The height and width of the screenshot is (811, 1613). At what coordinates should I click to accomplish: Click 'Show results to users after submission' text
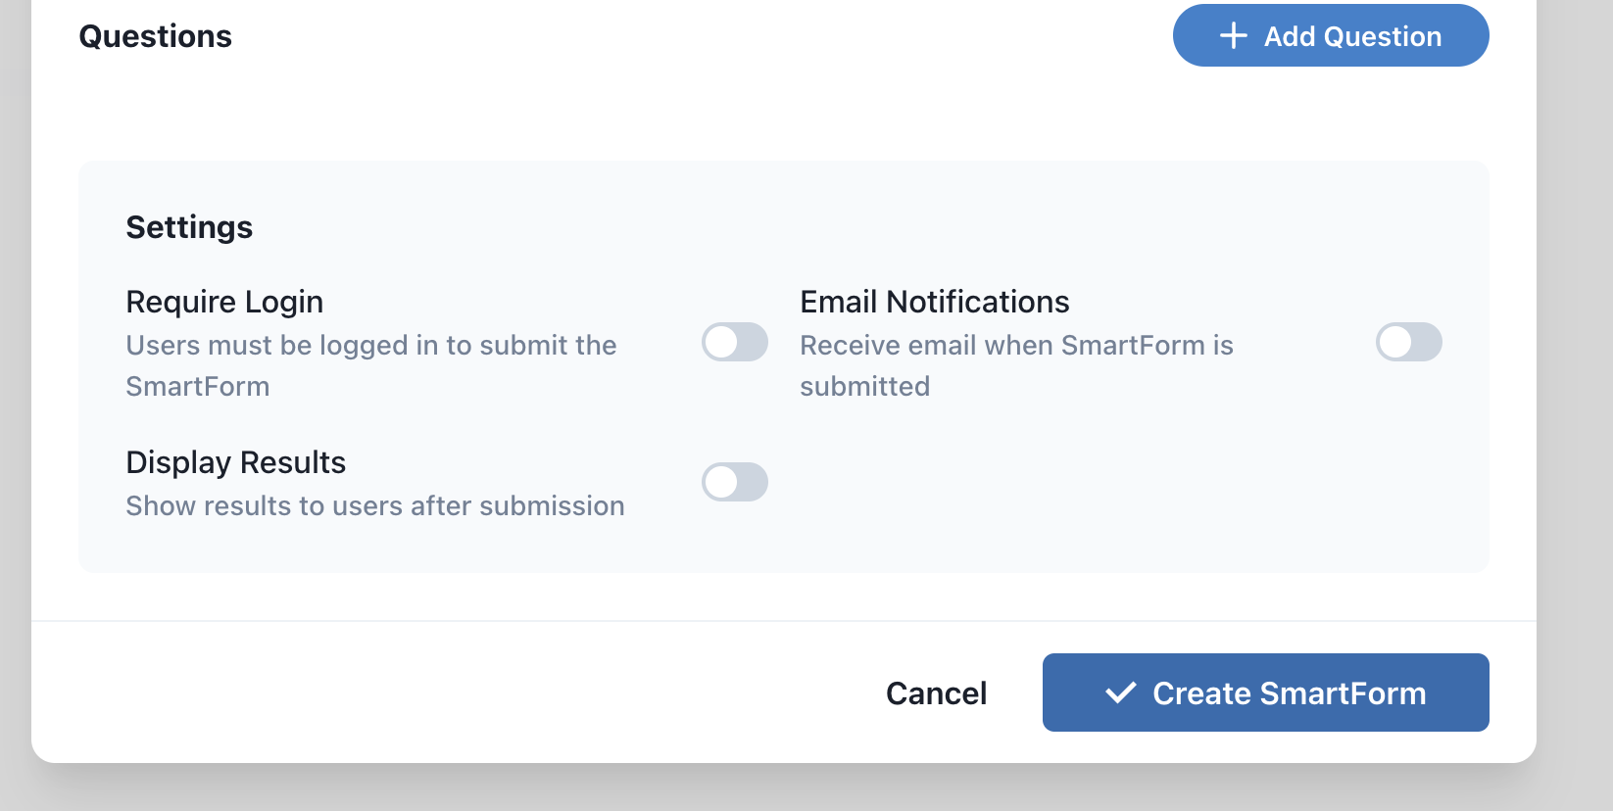(374, 505)
